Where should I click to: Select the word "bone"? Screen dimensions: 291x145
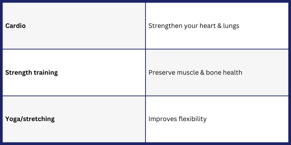214,72
